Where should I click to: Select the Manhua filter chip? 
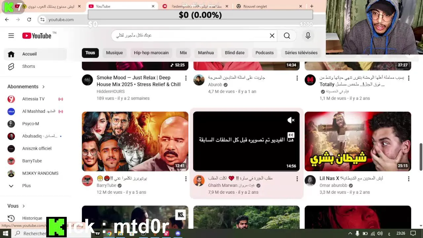tap(206, 53)
